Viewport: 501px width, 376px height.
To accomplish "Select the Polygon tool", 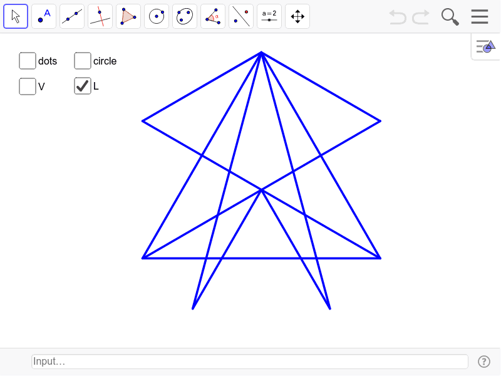I will (x=128, y=16).
